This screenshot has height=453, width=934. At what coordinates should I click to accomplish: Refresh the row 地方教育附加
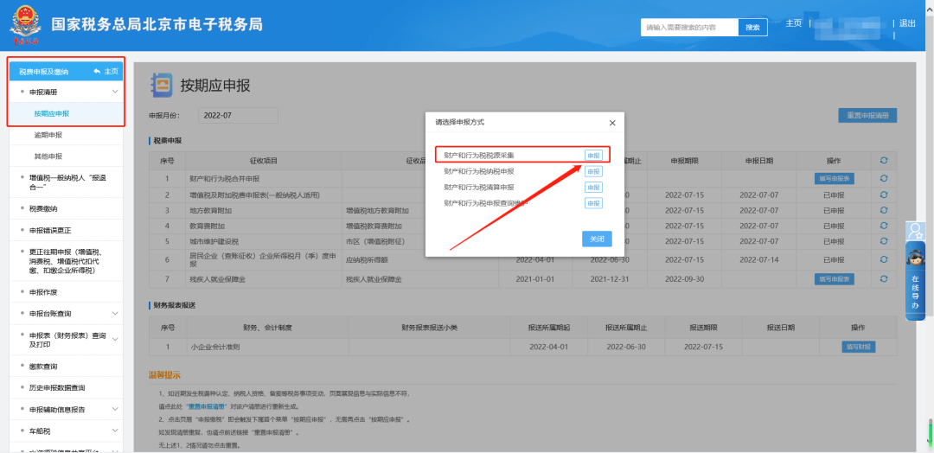coord(883,210)
